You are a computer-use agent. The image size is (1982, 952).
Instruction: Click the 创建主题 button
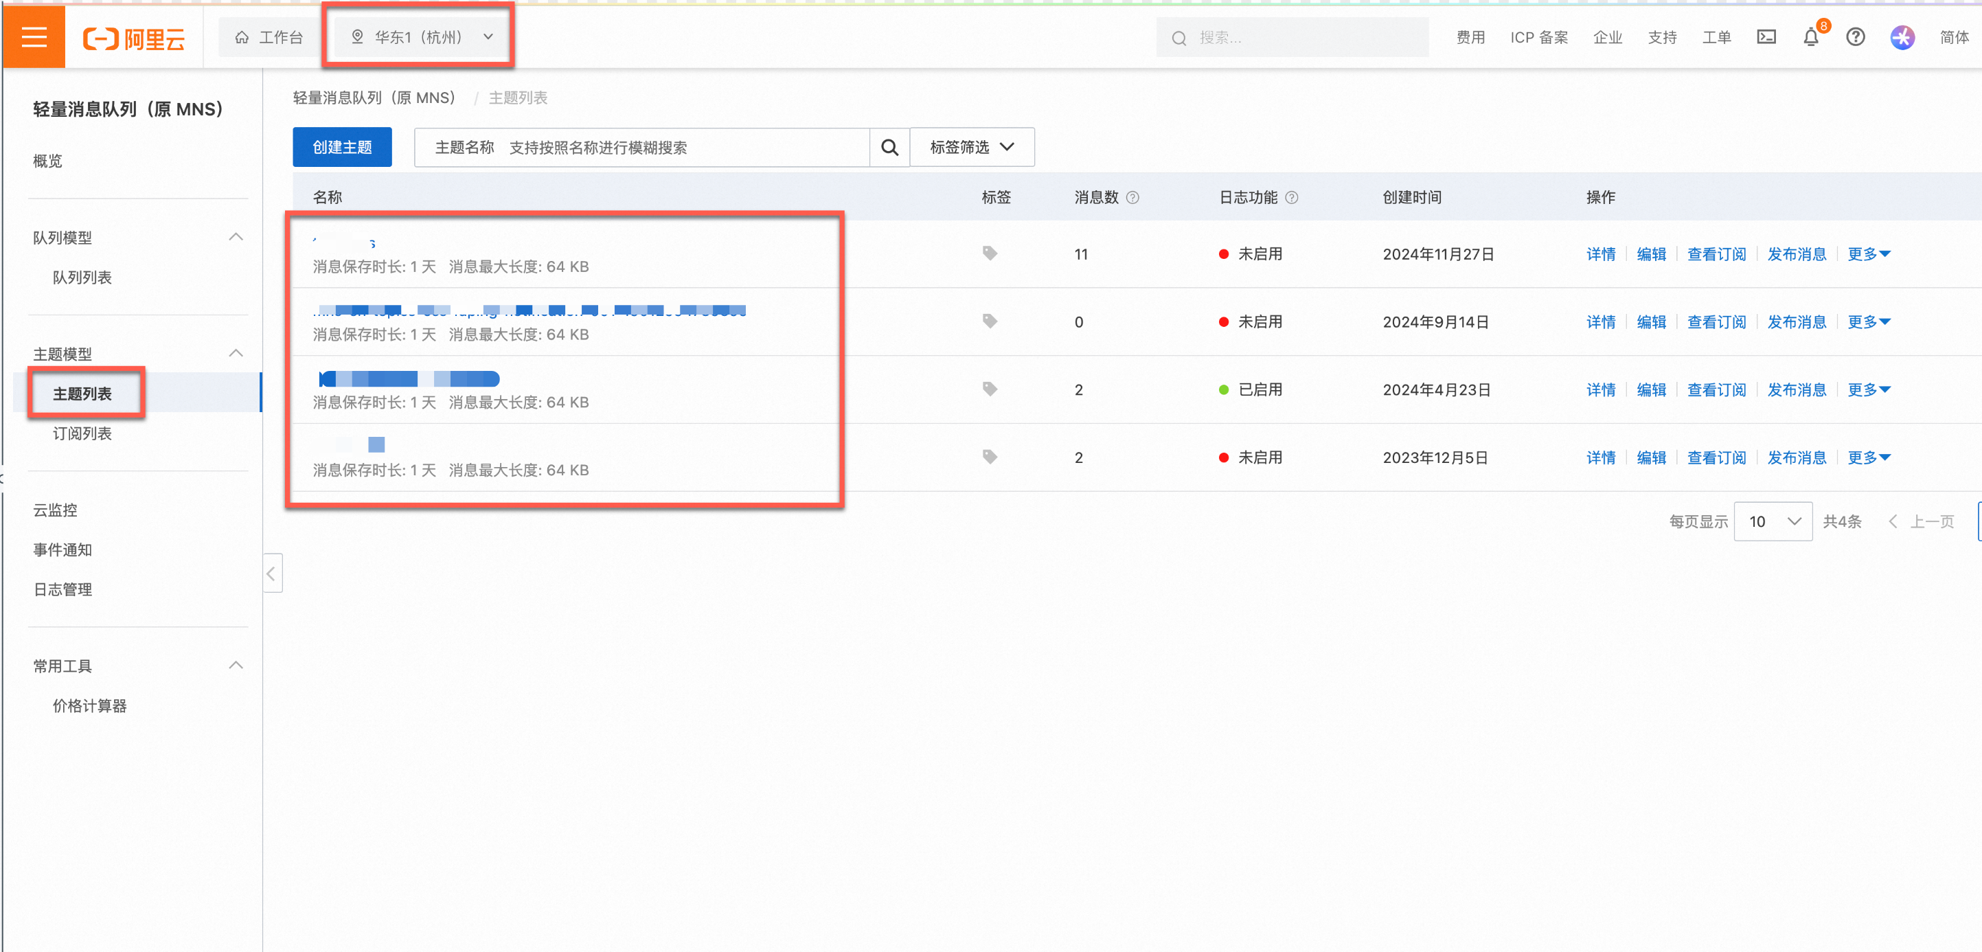coord(341,147)
